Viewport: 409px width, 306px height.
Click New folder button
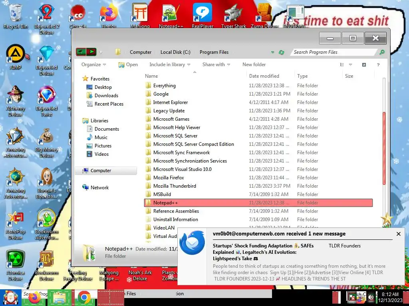254,65
